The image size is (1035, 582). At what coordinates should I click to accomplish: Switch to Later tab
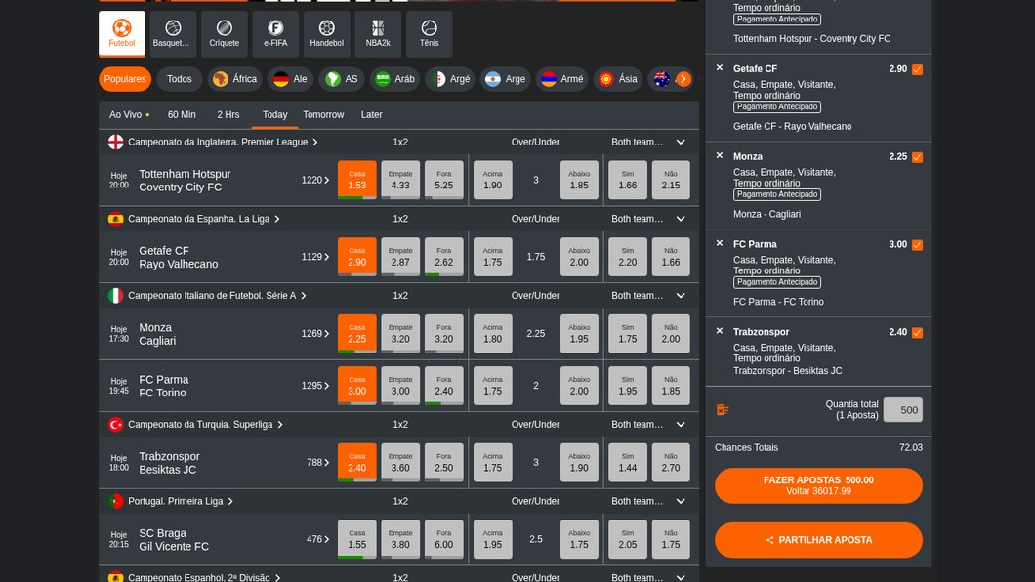point(372,115)
